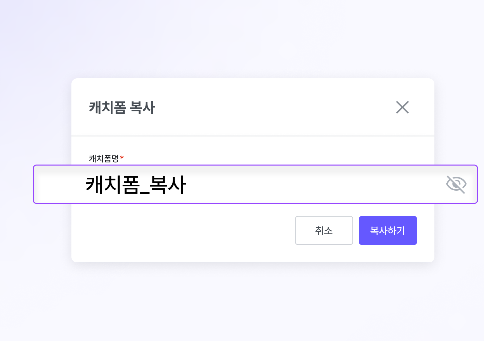This screenshot has height=341, width=484.
Task: Click the 캐치폼 복사 dialog title
Action: click(x=122, y=108)
